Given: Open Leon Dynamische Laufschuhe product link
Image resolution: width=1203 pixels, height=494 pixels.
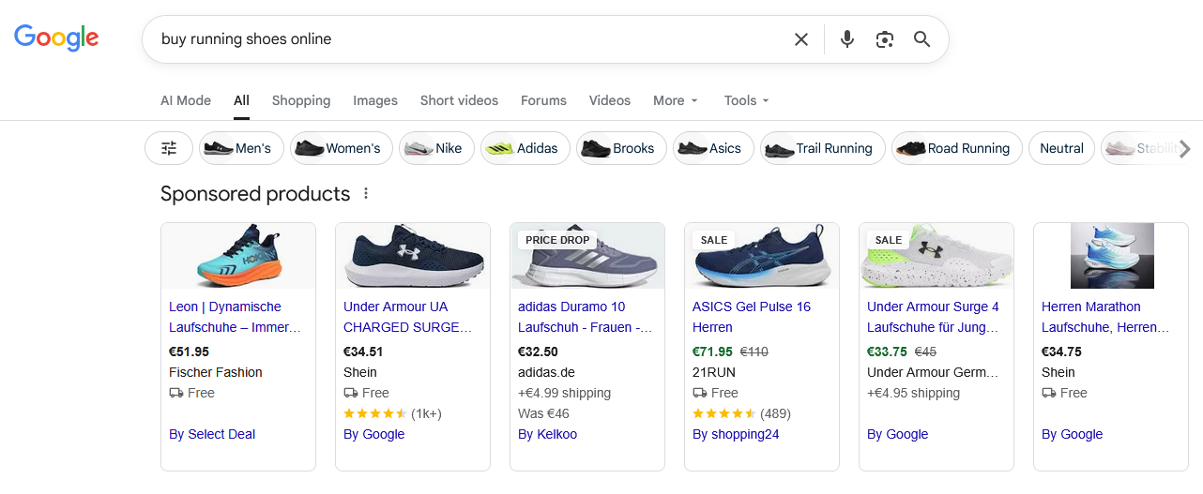Looking at the screenshot, I should pos(236,317).
